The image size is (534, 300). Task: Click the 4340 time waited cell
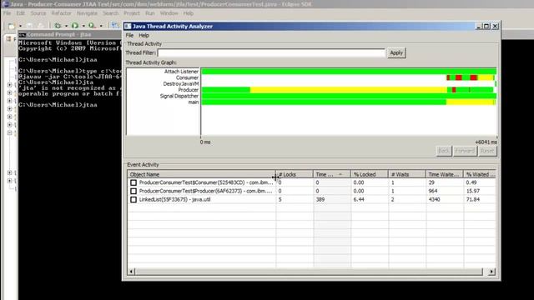434,200
